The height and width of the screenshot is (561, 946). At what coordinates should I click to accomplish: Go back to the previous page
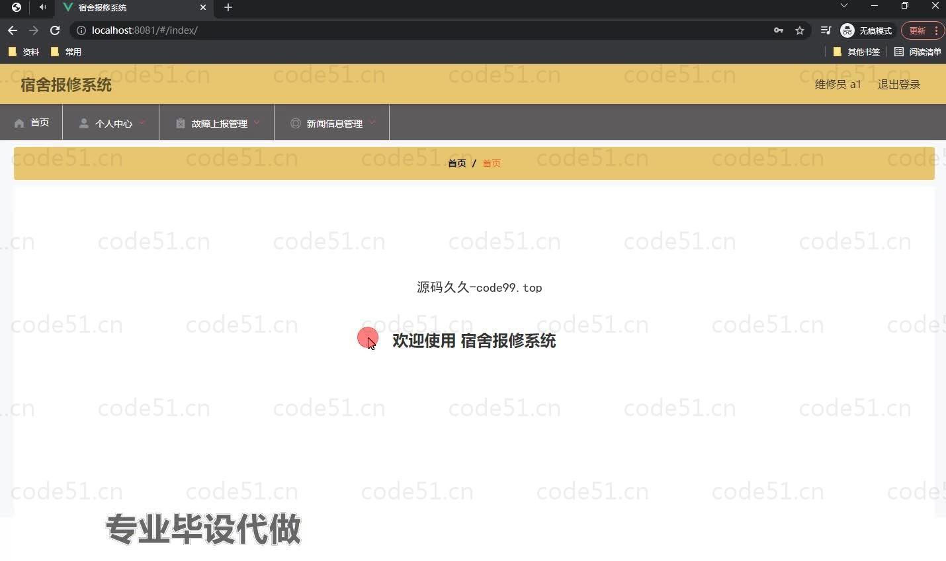point(13,30)
